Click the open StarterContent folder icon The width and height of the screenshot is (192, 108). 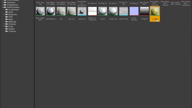pos(5,7)
